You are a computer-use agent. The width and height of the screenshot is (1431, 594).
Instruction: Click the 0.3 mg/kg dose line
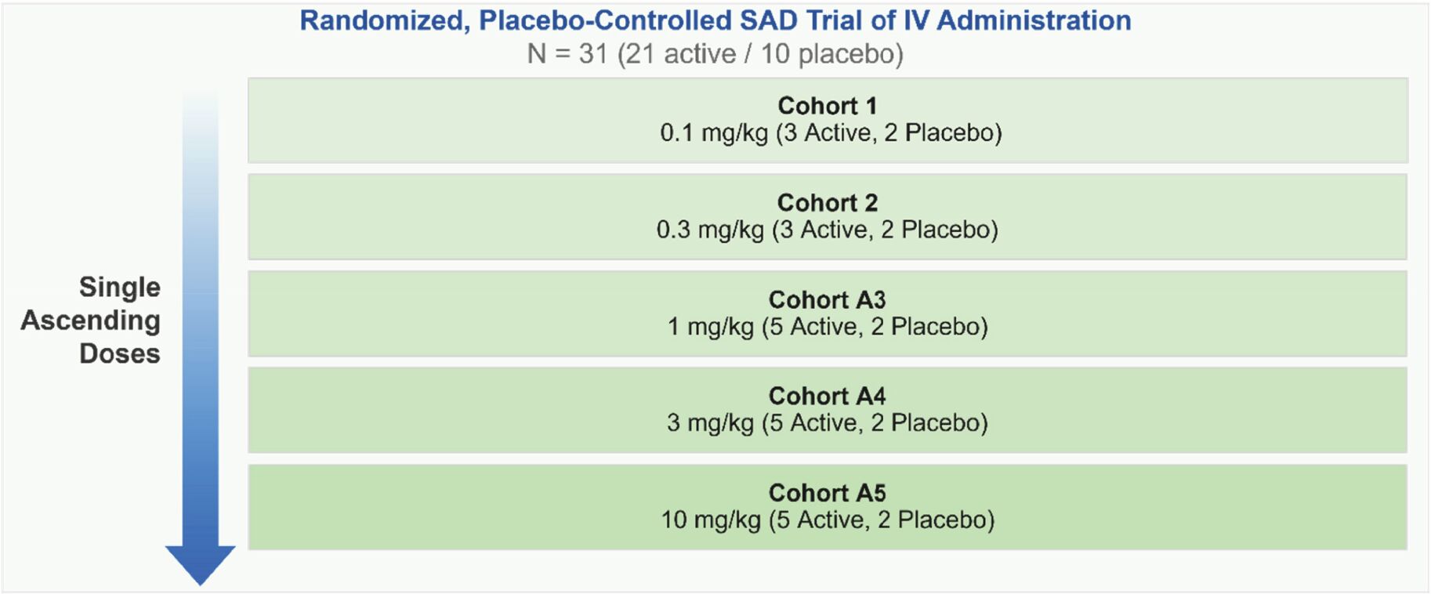click(827, 230)
